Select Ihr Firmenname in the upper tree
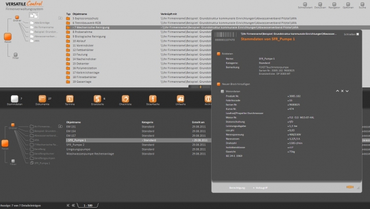Screen dimensions: 370x209 point(44,27)
